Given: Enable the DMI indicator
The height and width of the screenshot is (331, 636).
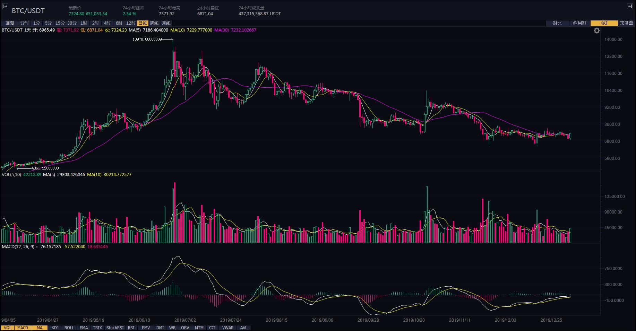Looking at the screenshot, I should (160, 328).
